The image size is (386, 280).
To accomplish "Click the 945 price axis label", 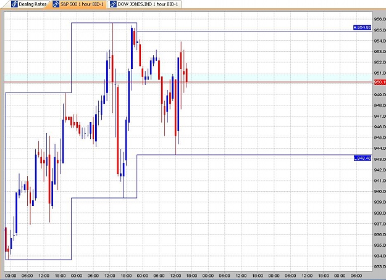I will (x=380, y=138).
